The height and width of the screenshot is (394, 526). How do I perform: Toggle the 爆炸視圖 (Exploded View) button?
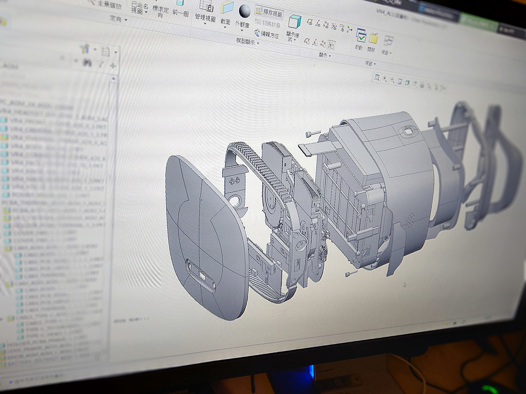pos(269,12)
